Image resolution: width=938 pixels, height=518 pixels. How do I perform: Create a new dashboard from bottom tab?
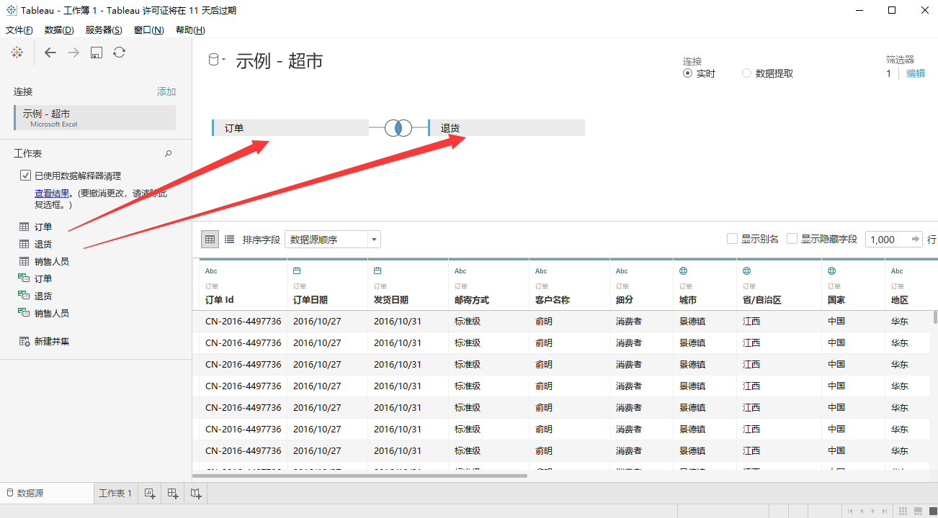coord(173,494)
